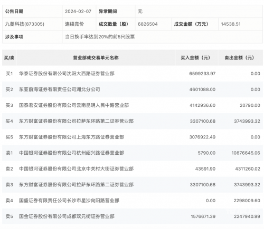Select the 涉及事项 label cell
The width and height of the screenshot is (264, 229).
coord(32,37)
